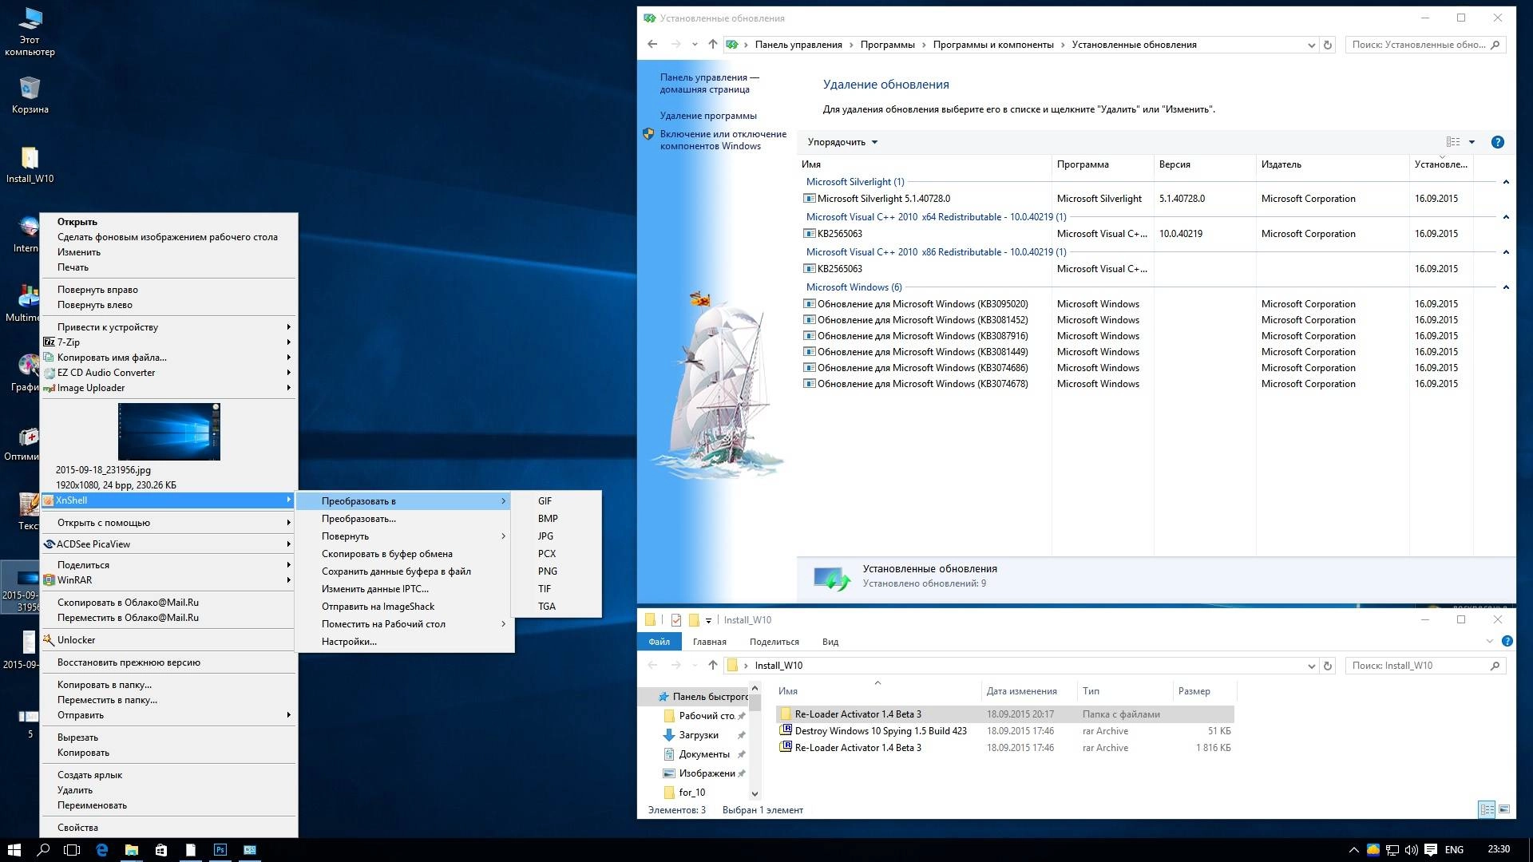Click the image preview thumbnail in context menu
The width and height of the screenshot is (1533, 862).
tap(169, 431)
